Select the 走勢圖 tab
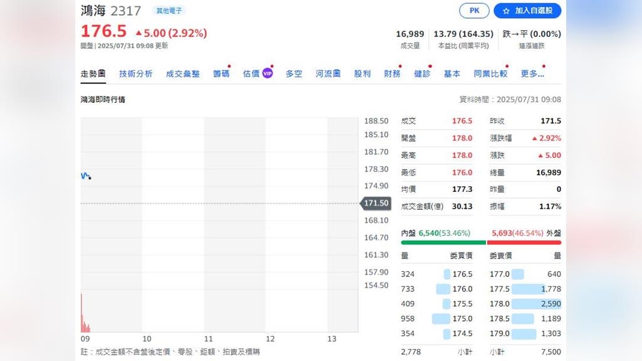The width and height of the screenshot is (642, 361). (93, 74)
